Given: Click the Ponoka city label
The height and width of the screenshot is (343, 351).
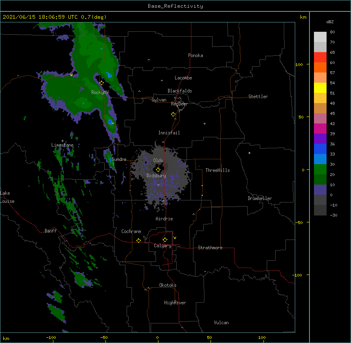Looking at the screenshot, I should click(x=195, y=55).
